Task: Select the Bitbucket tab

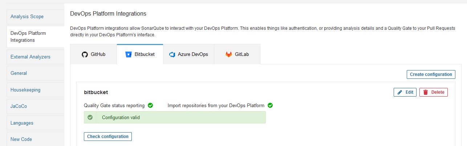Action: (140, 54)
